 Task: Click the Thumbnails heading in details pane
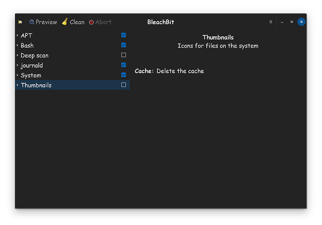point(218,37)
